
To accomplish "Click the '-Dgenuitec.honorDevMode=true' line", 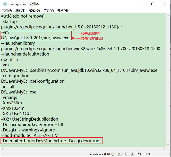I will (x=50, y=141).
